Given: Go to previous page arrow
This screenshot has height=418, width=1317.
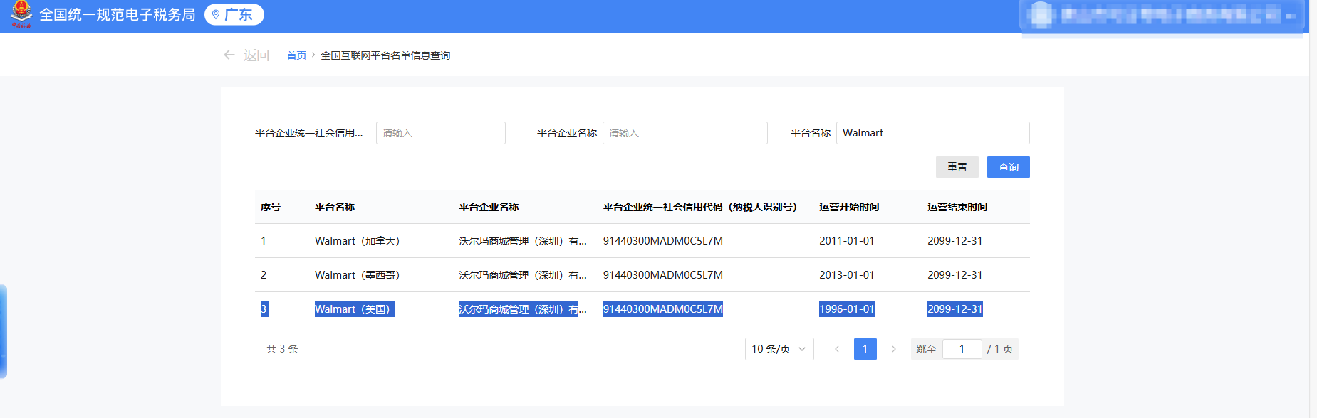Looking at the screenshot, I should point(837,349).
